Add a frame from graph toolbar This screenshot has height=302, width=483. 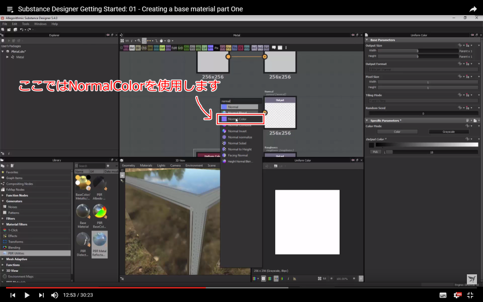[x=280, y=48]
